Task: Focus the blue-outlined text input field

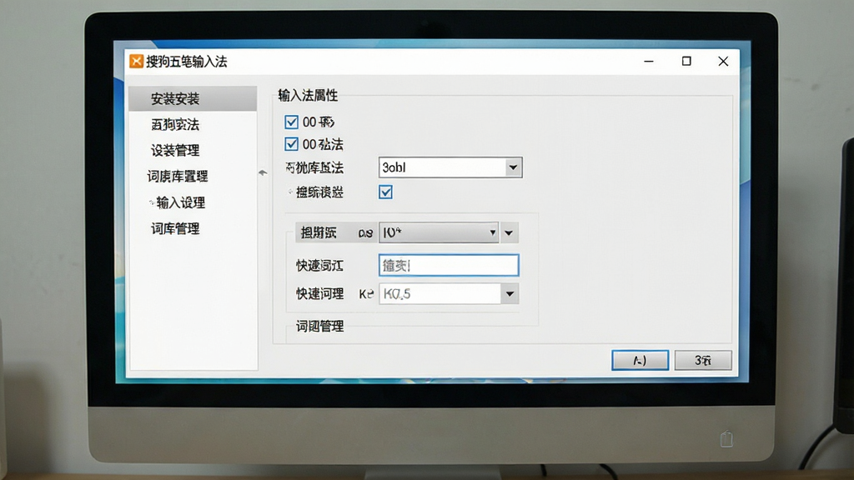Action: coord(449,266)
